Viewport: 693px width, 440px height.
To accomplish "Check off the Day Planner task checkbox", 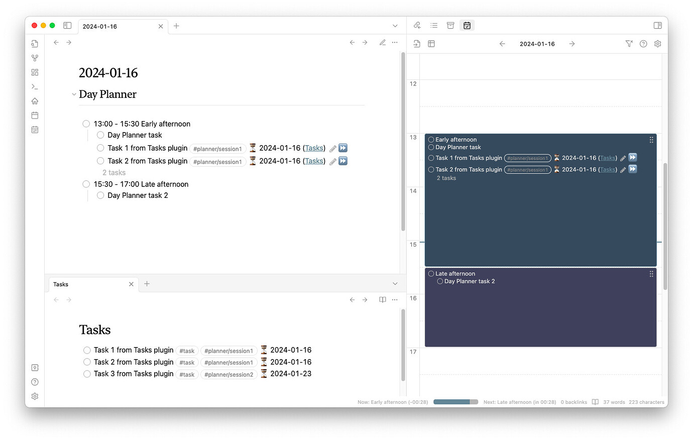I will pos(100,135).
